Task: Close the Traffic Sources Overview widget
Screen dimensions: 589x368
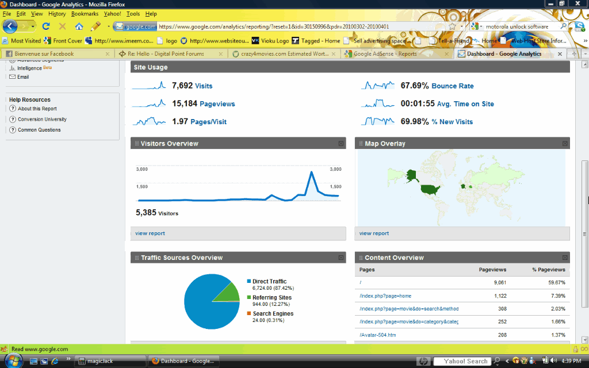Action: (341, 258)
